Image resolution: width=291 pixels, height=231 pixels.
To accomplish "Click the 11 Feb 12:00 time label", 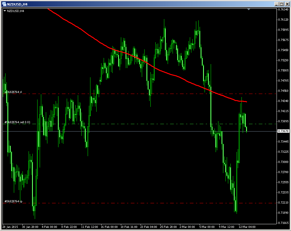I will [90, 227].
